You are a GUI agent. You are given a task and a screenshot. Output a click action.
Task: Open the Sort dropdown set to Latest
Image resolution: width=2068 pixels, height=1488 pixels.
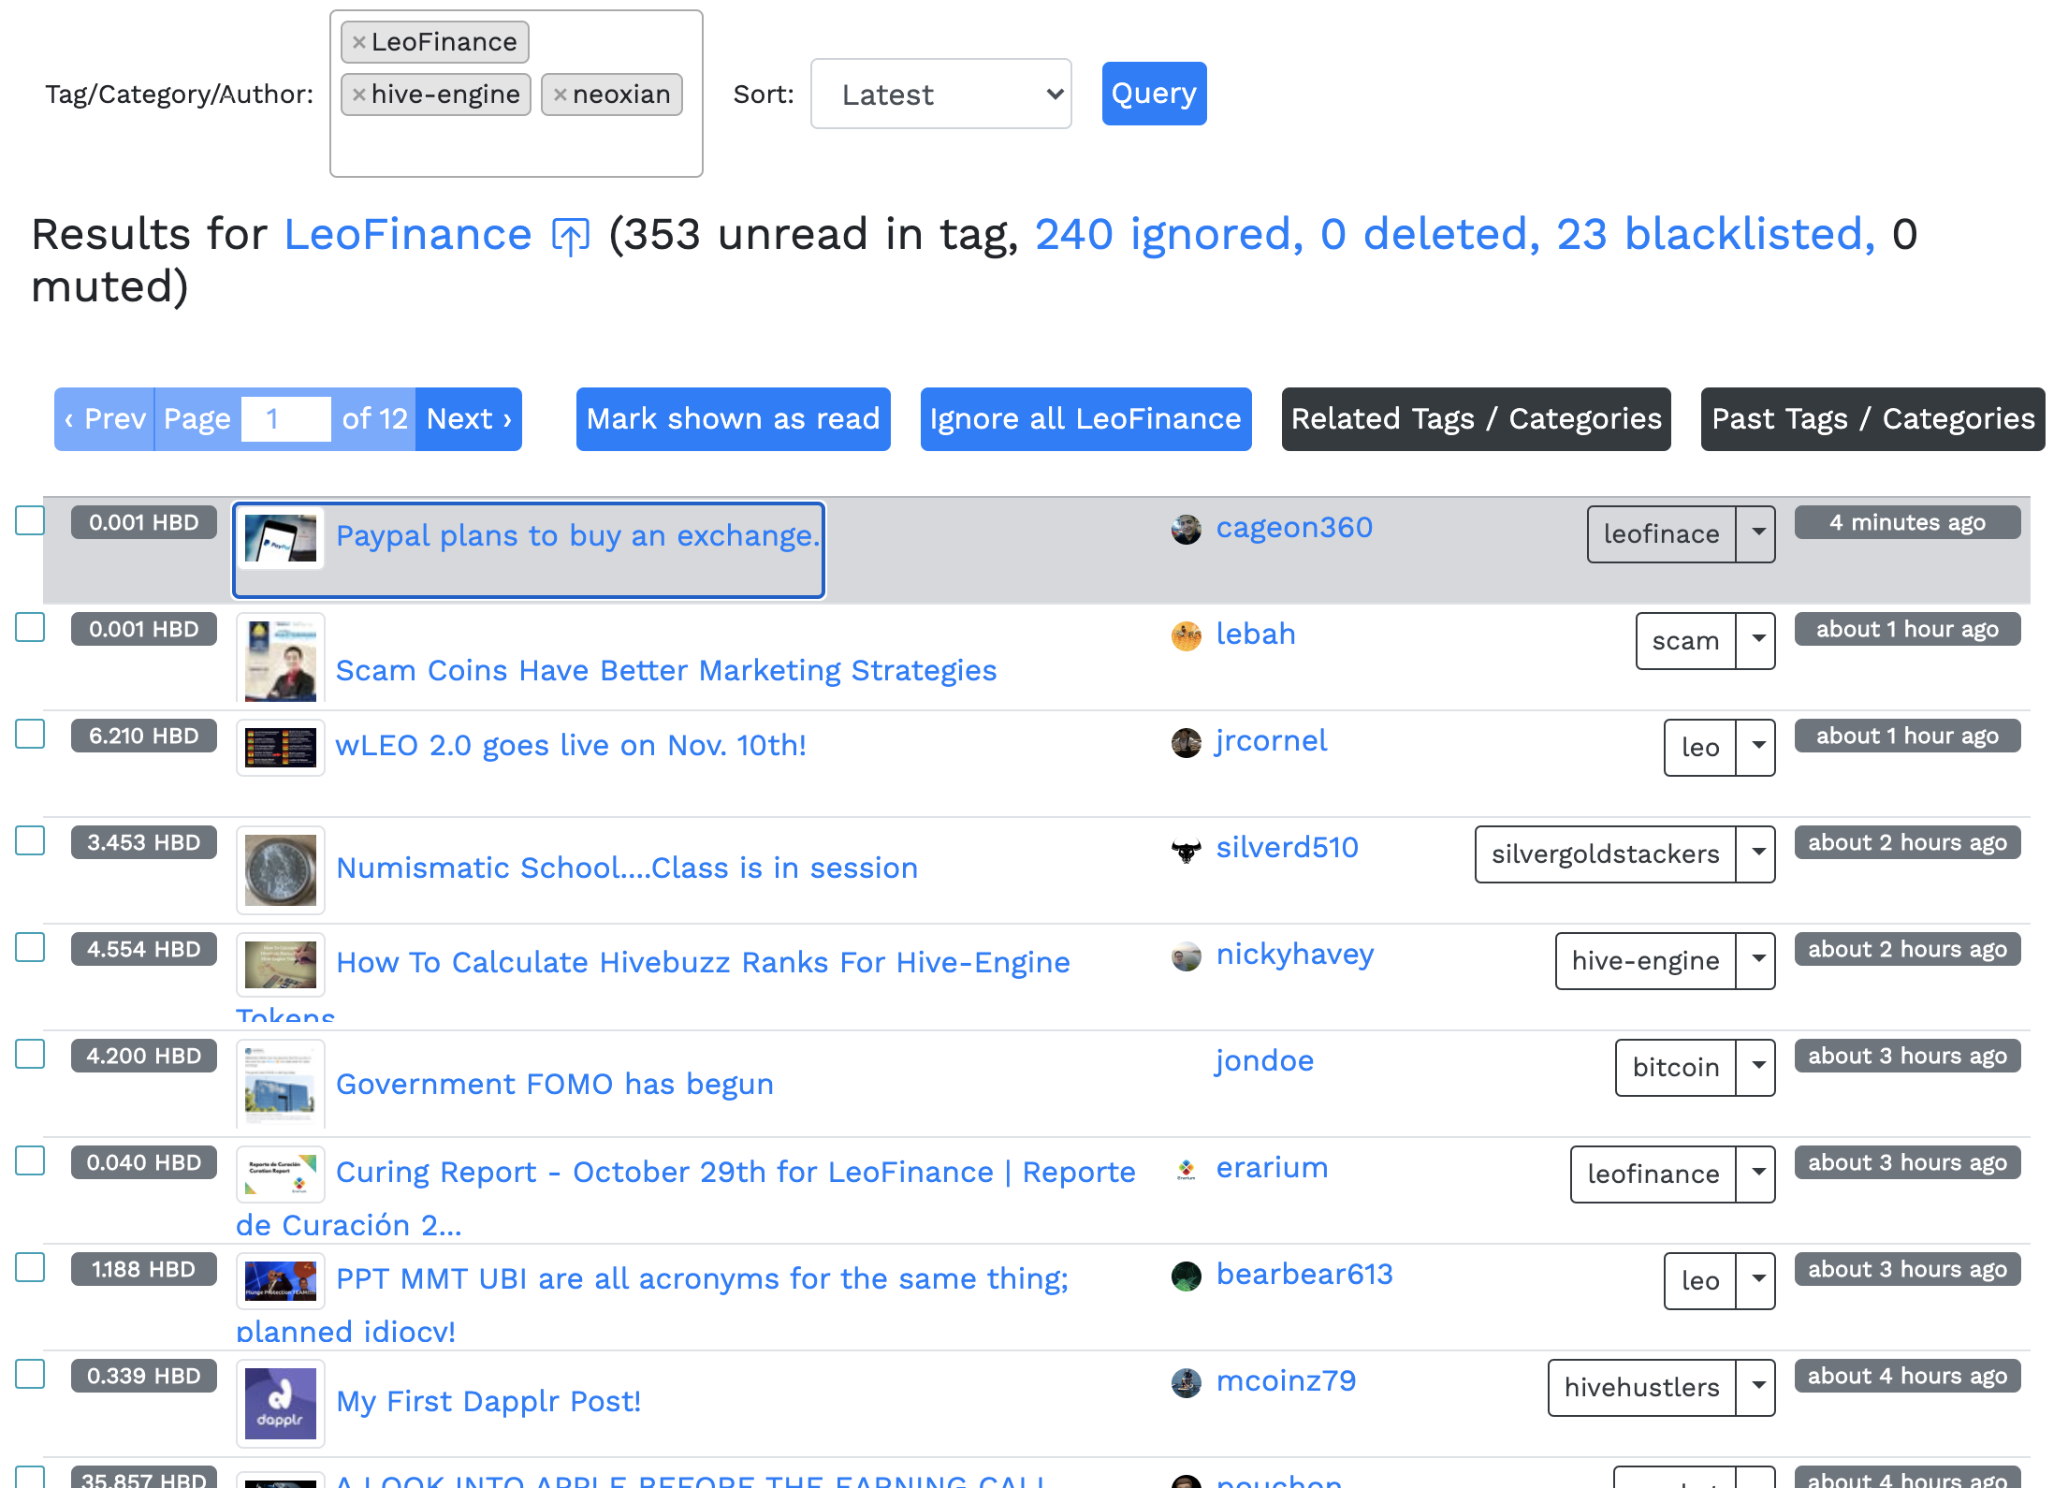(x=941, y=95)
